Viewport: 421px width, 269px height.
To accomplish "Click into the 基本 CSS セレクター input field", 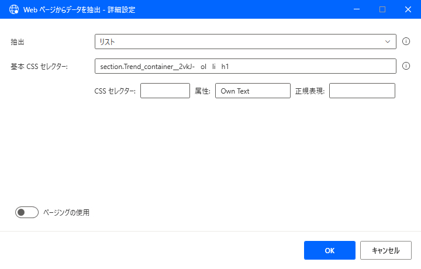I will (245, 66).
